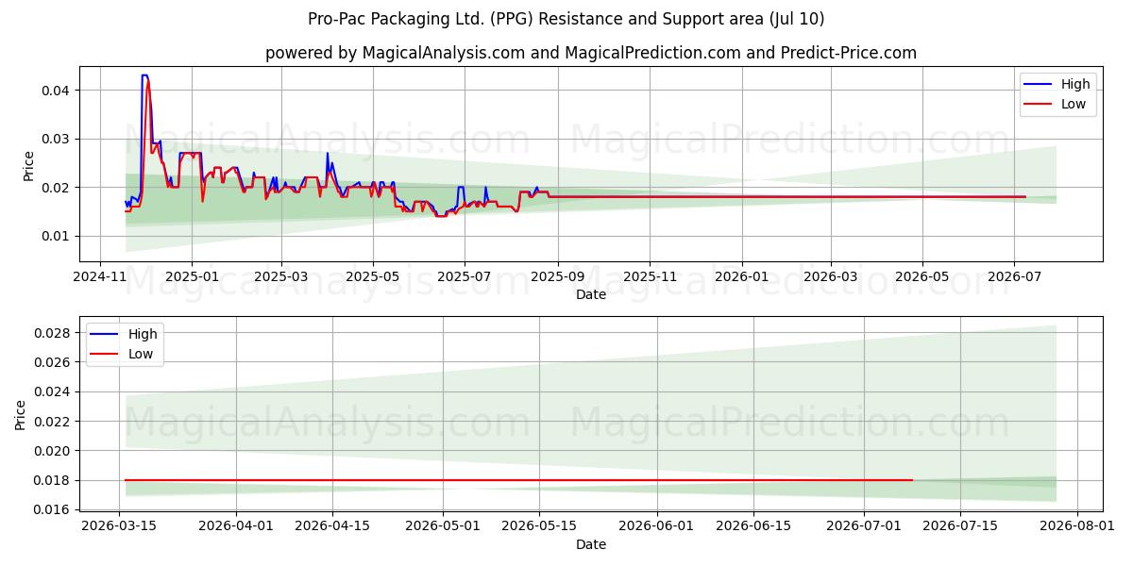Viewport: 1133px width, 566px height.
Task: Click the '0.026' y-axis label in the bottom chart
Action: click(53, 362)
